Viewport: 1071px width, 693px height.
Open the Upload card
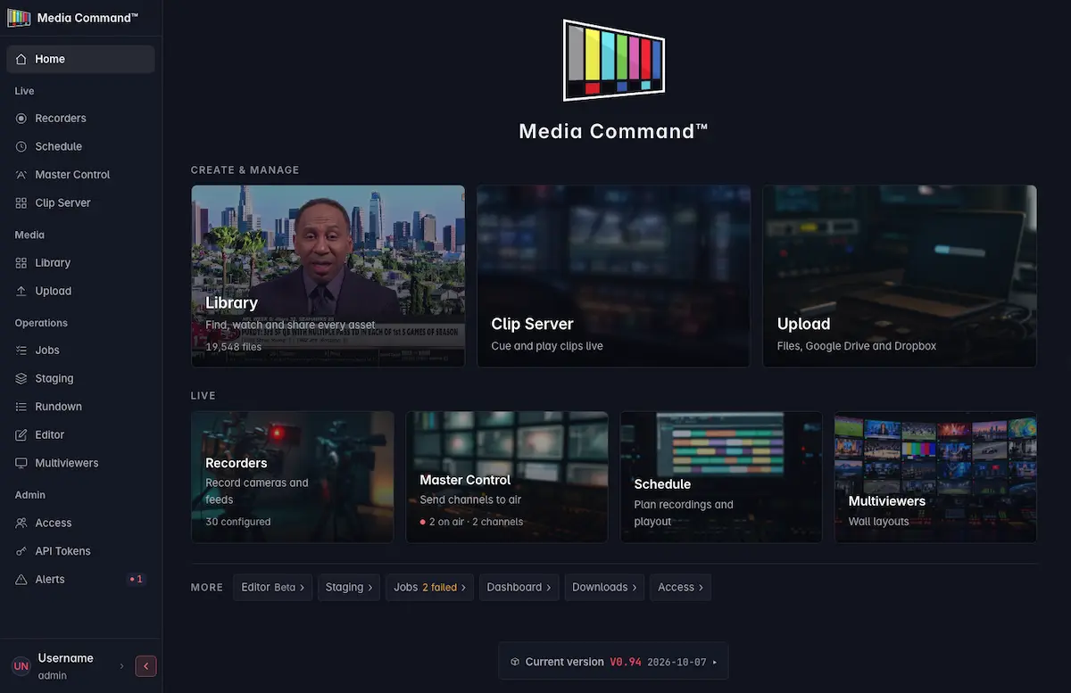[x=900, y=276]
